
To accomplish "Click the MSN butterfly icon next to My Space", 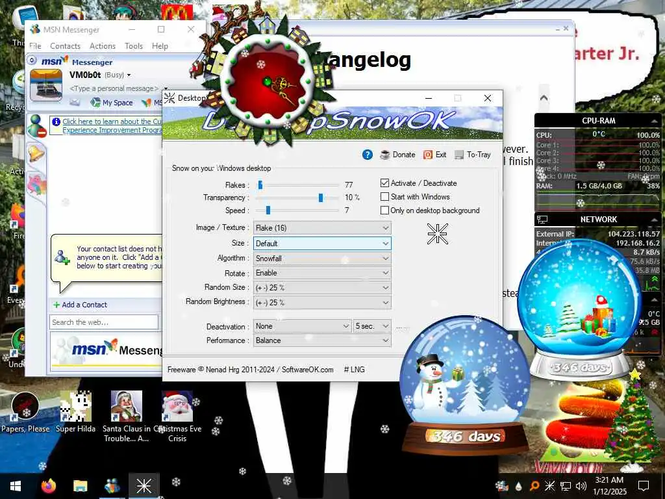I will 146,102.
